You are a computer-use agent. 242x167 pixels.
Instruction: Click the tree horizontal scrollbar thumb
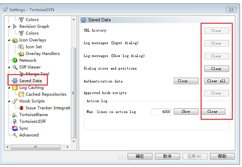[x=36, y=147]
